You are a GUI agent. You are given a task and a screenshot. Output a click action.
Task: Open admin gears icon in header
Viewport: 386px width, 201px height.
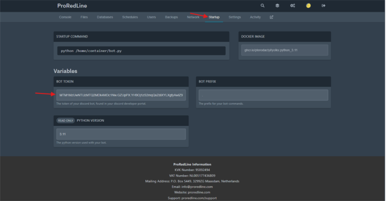(x=293, y=5)
